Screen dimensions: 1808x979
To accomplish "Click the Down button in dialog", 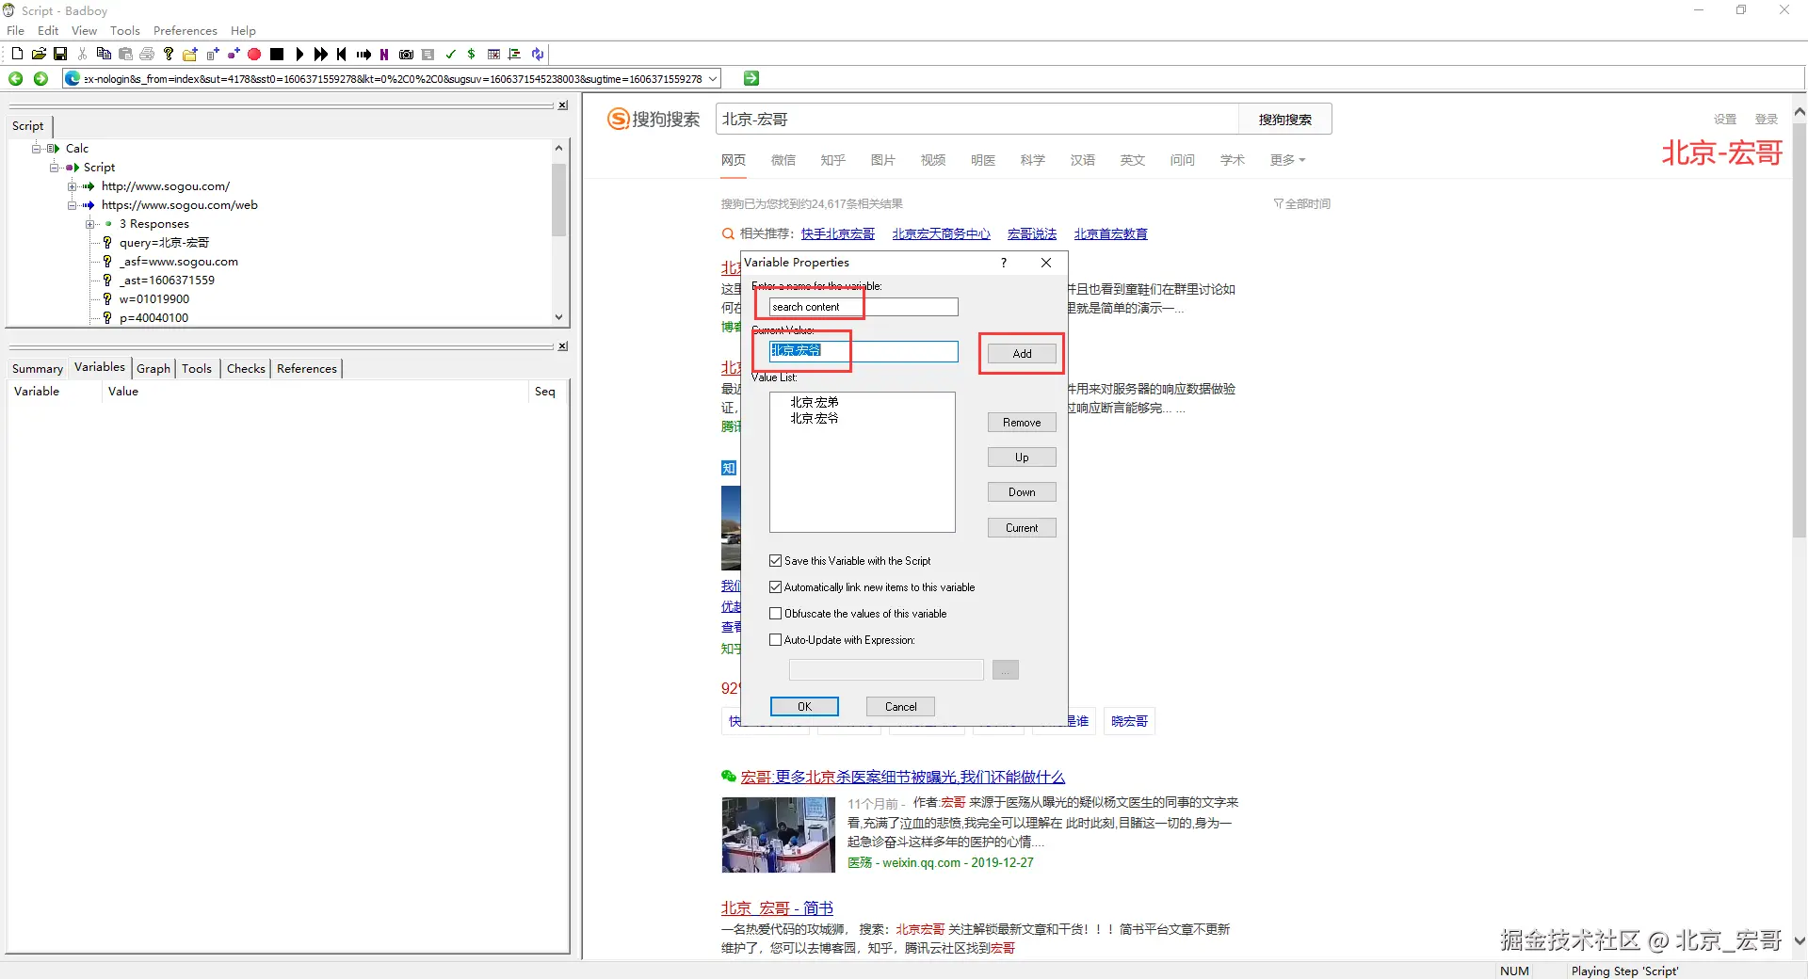I will [x=1022, y=492].
